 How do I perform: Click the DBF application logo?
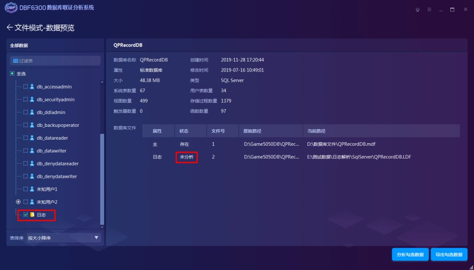[11, 7]
